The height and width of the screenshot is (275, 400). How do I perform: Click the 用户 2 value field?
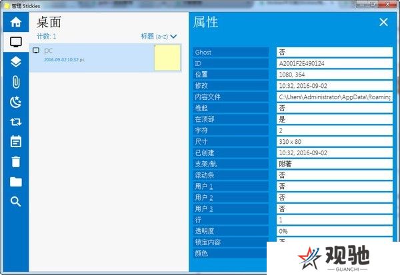point(335,198)
